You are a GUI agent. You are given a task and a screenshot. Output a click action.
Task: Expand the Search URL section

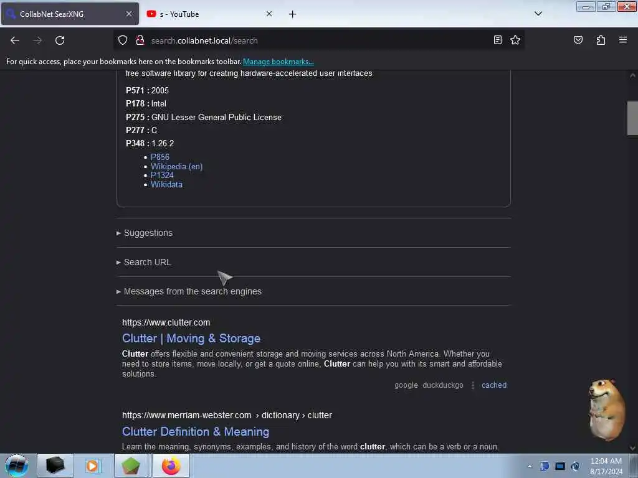coord(144,262)
